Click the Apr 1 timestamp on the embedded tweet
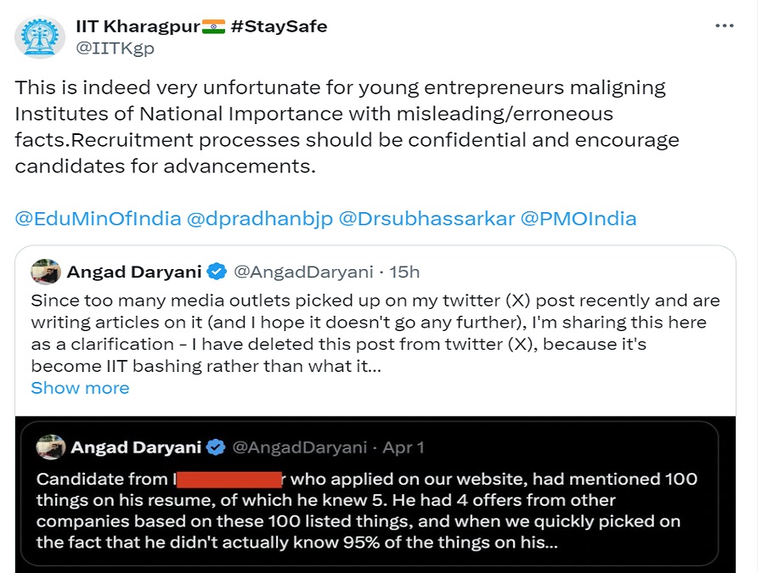 tap(403, 447)
